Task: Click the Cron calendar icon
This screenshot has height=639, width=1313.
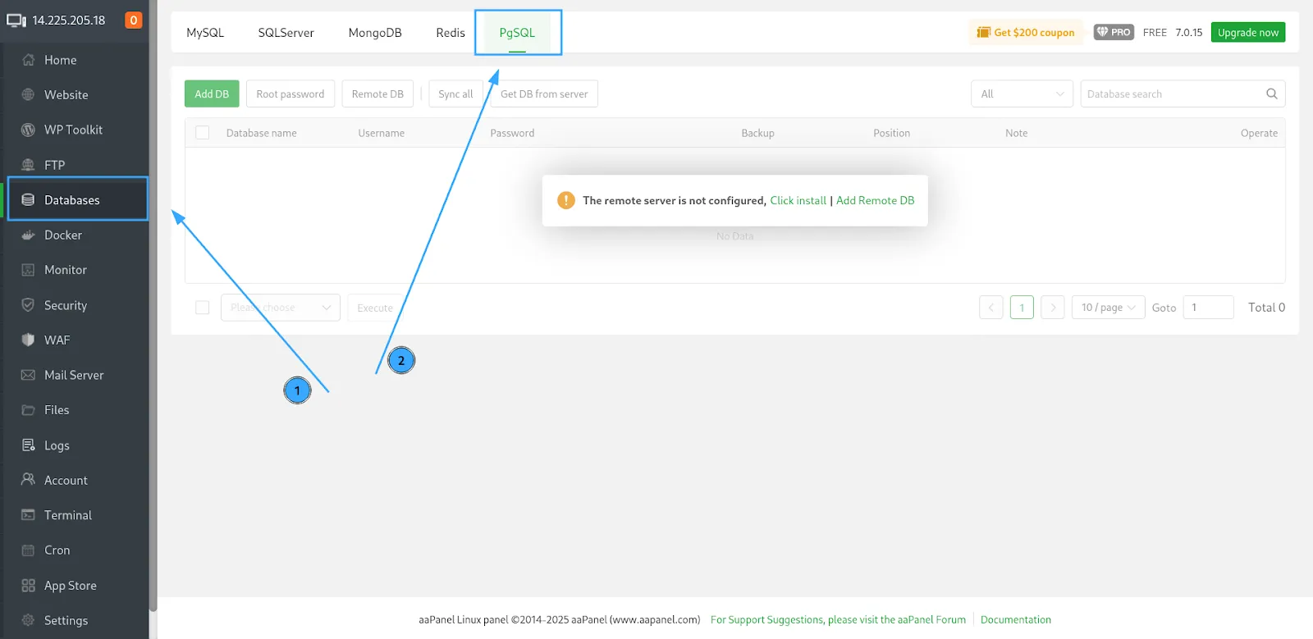Action: pyautogui.click(x=28, y=550)
